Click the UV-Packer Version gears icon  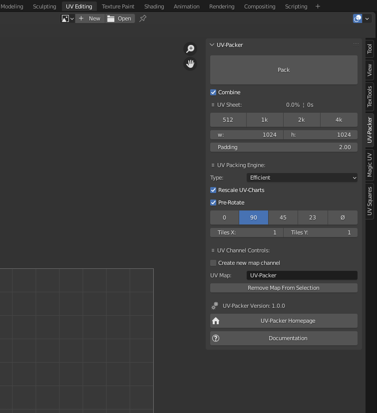tap(215, 306)
